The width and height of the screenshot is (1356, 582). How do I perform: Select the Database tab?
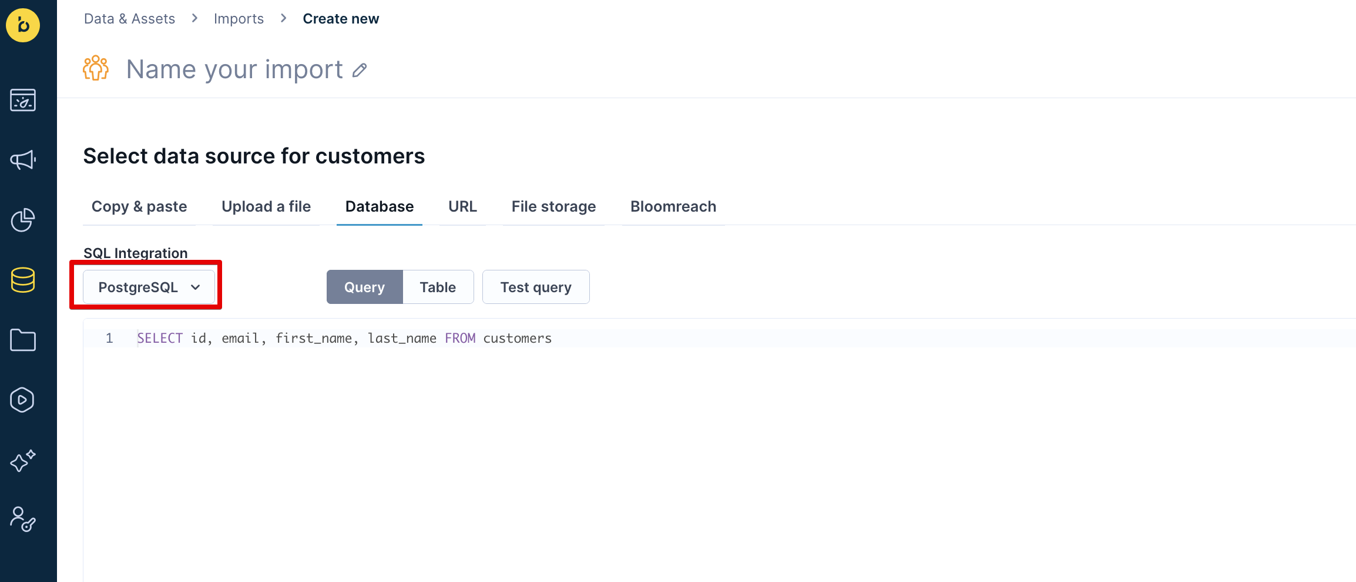point(380,206)
